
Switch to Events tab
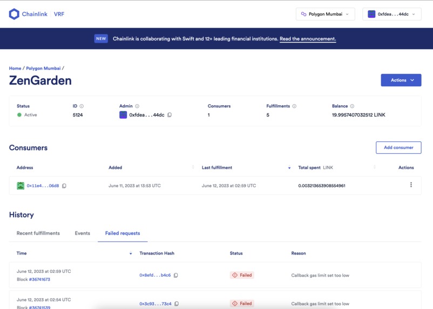coord(82,233)
